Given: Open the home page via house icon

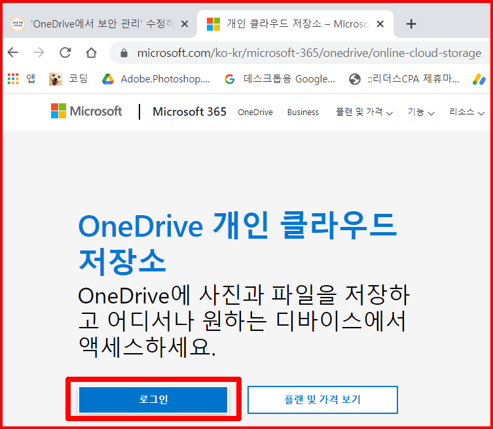Looking at the screenshot, I should (x=91, y=52).
